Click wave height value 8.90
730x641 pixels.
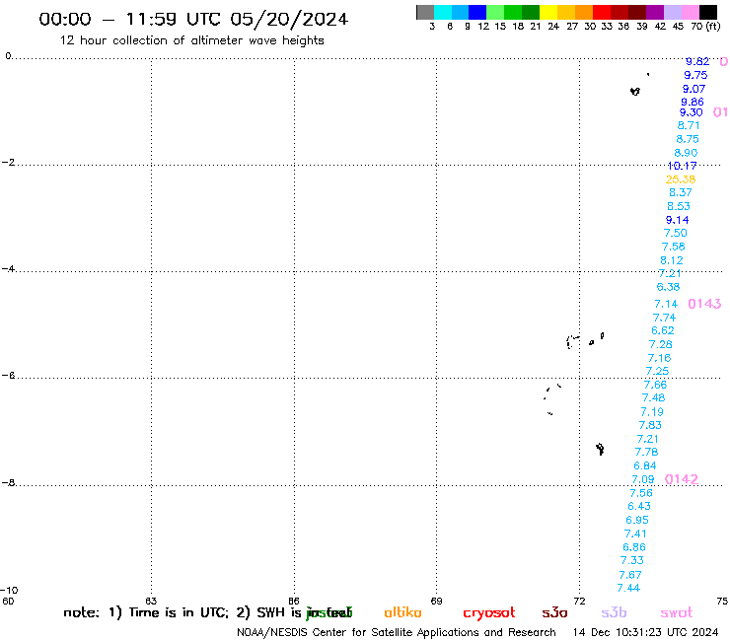pyautogui.click(x=686, y=153)
